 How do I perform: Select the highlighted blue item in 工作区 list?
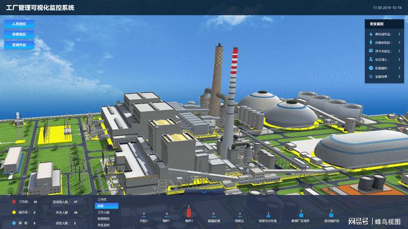pos(107,206)
